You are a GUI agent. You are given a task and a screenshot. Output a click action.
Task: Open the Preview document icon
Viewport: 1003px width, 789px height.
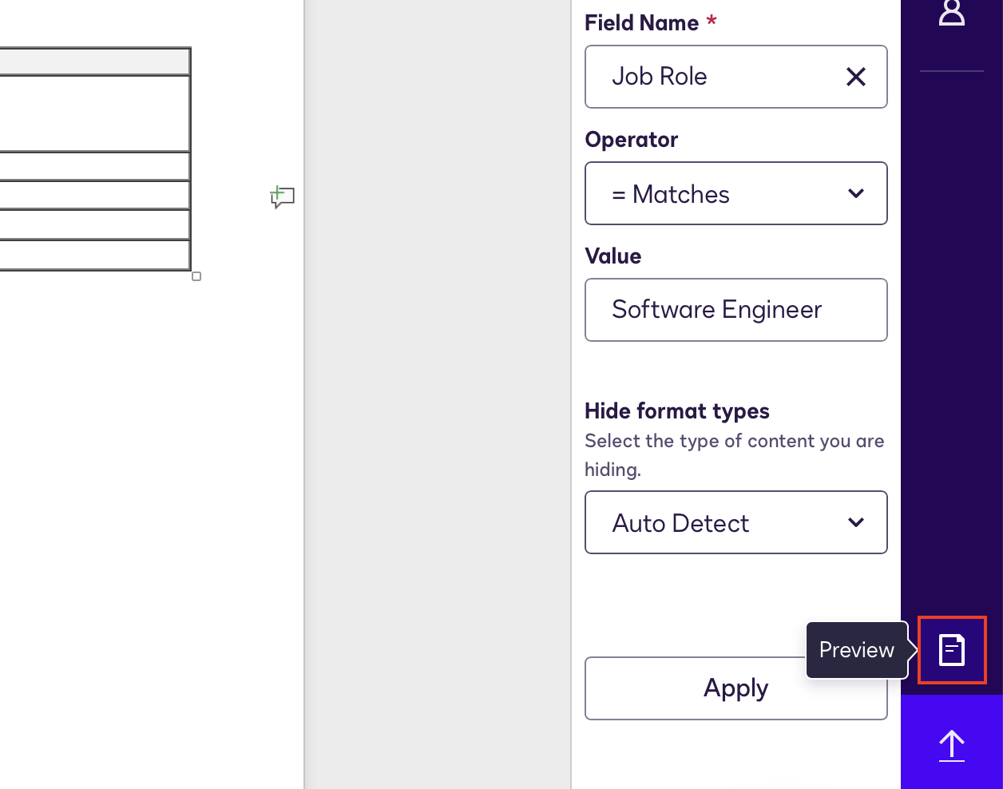pyautogui.click(x=952, y=650)
